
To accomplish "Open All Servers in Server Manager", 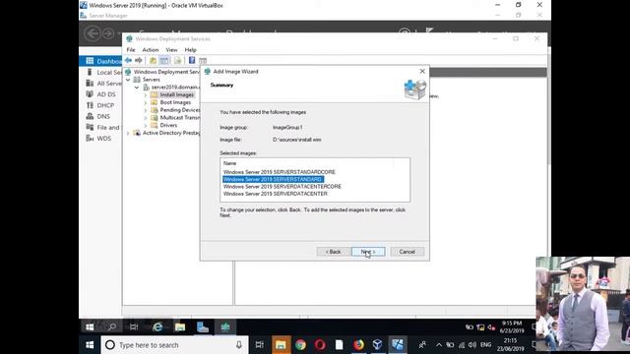I will coord(103,83).
